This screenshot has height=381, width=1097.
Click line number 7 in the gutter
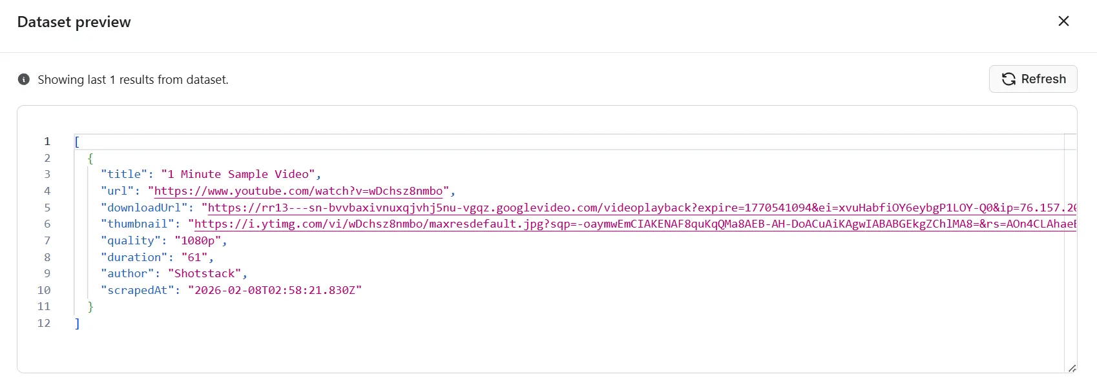coord(47,240)
